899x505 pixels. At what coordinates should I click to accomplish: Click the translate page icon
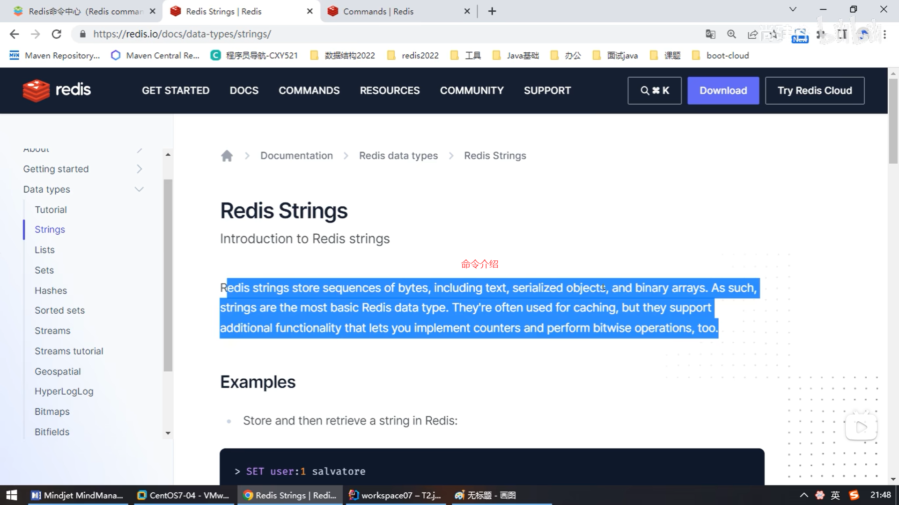click(x=710, y=34)
